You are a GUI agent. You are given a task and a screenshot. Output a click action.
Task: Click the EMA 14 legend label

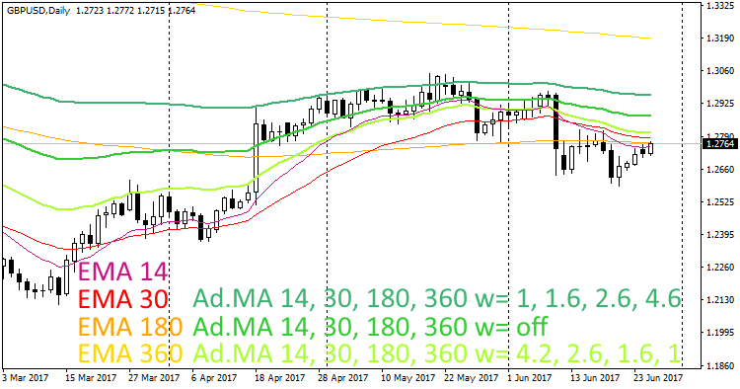pyautogui.click(x=122, y=272)
